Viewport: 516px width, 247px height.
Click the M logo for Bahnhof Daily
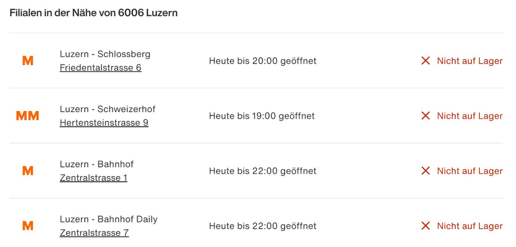pyautogui.click(x=28, y=226)
